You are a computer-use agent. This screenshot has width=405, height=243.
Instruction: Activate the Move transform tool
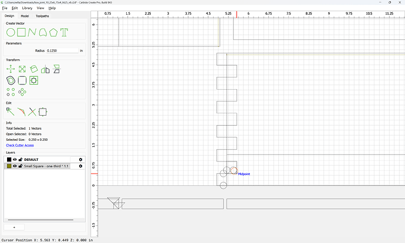(x=11, y=69)
